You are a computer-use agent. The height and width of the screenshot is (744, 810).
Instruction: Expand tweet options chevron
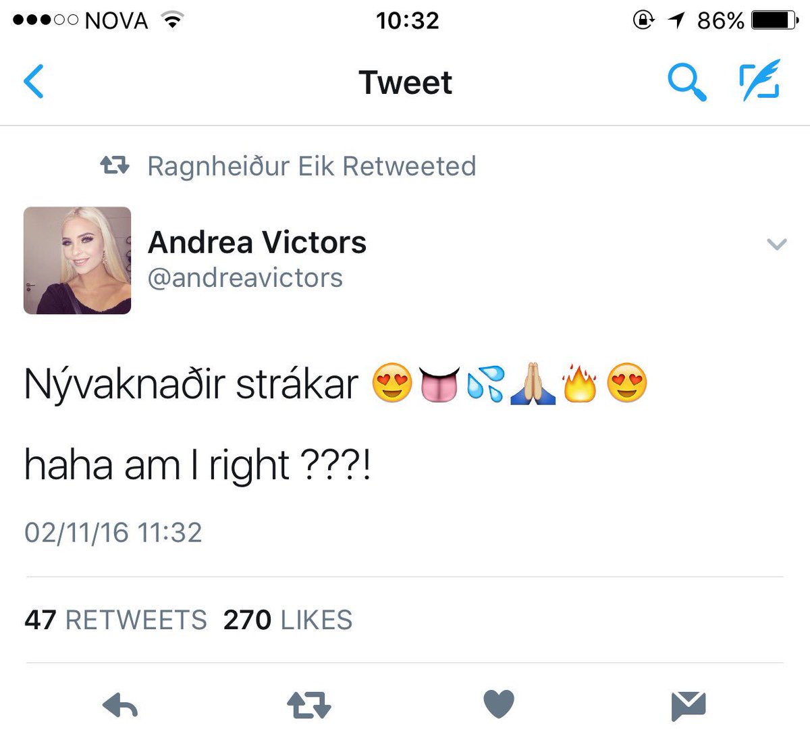click(x=777, y=244)
